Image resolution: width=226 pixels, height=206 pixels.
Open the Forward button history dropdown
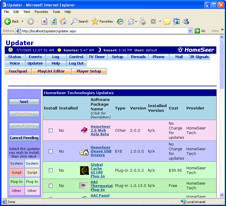[x=37, y=21]
